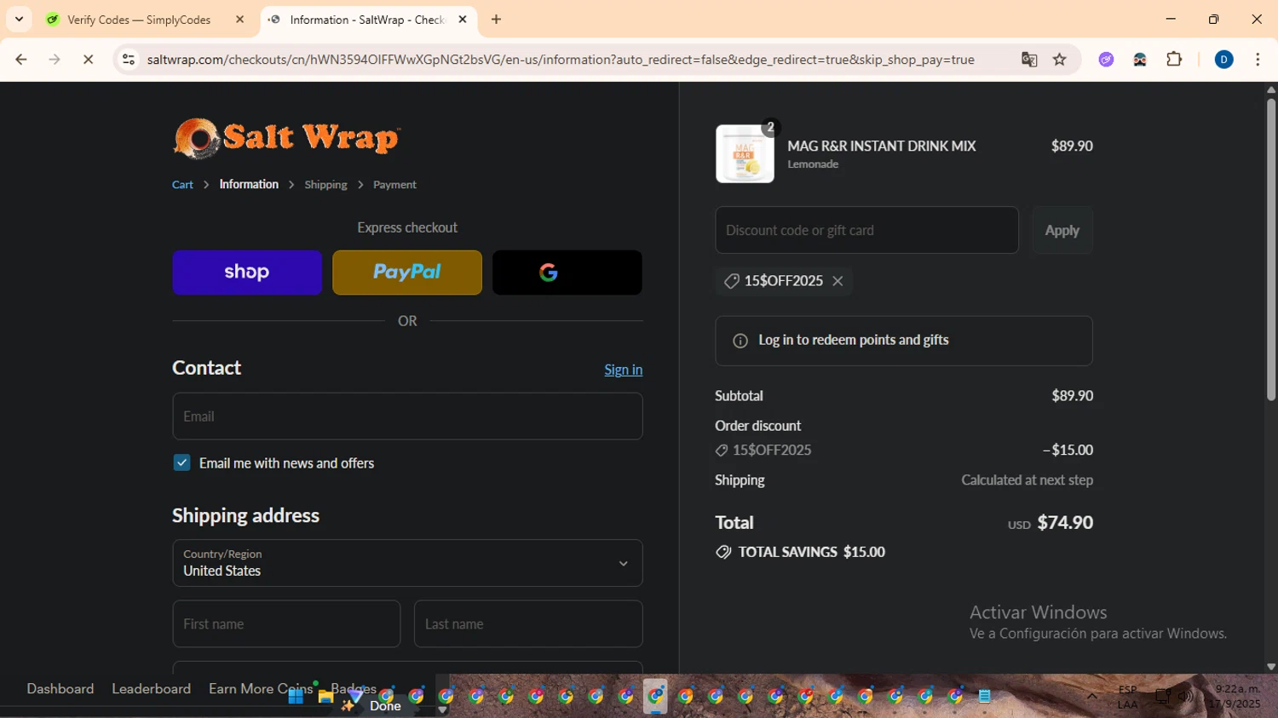1278x718 pixels.
Task: Open Dashboard in the bottom bar
Action: (60, 688)
